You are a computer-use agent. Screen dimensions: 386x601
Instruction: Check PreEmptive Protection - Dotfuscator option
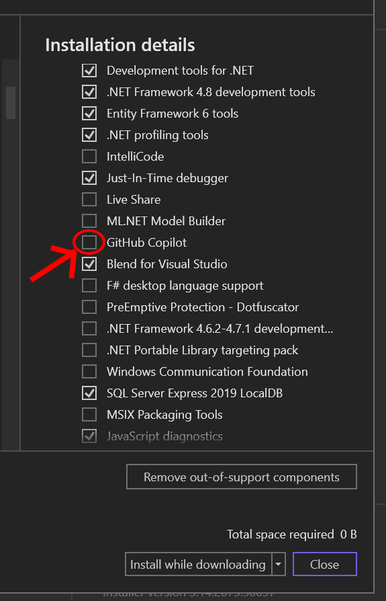[89, 307]
